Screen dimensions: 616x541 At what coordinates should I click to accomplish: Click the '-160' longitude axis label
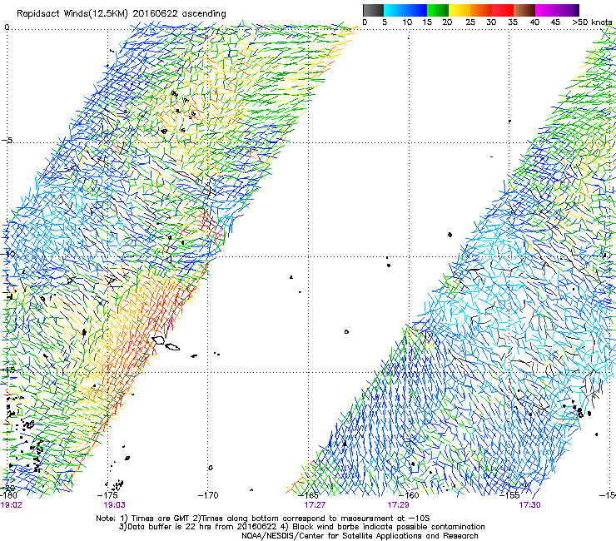coord(409,495)
